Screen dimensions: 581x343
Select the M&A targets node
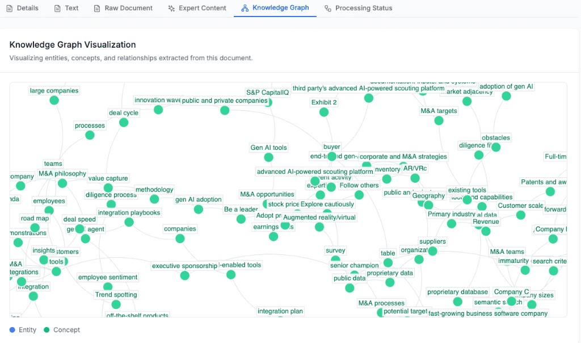[439, 120]
